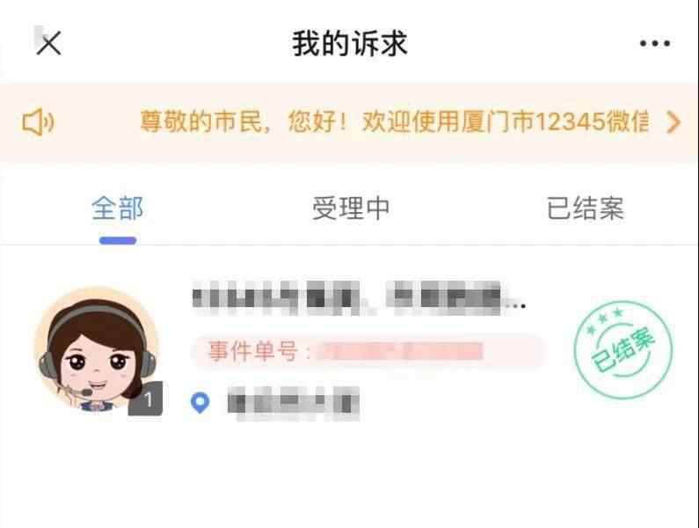
Task: Open the customer service avatar
Action: tap(98, 351)
